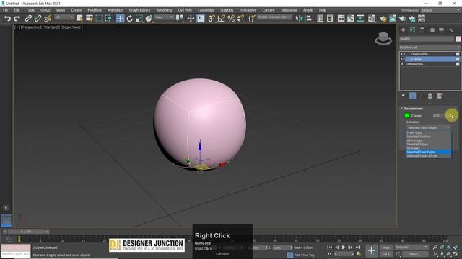Open the selection filter dropdown (All)
Viewport: 462px width, 259px height.
(x=64, y=17)
